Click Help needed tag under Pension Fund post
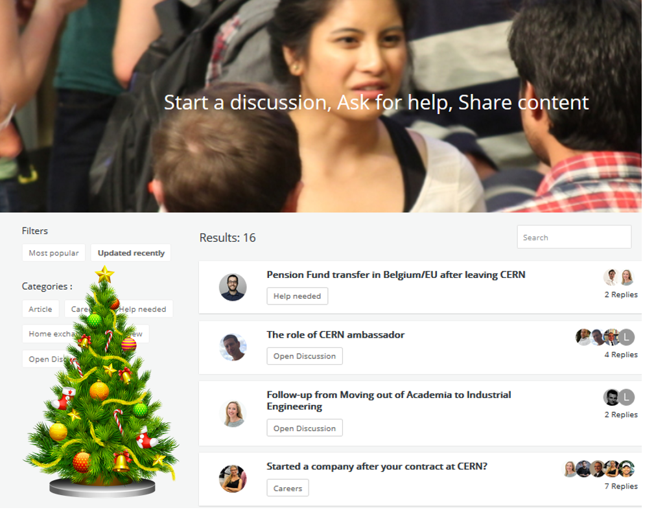 (x=297, y=296)
